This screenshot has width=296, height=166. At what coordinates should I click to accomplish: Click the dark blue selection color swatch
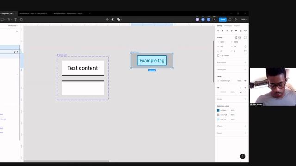pyautogui.click(x=218, y=110)
